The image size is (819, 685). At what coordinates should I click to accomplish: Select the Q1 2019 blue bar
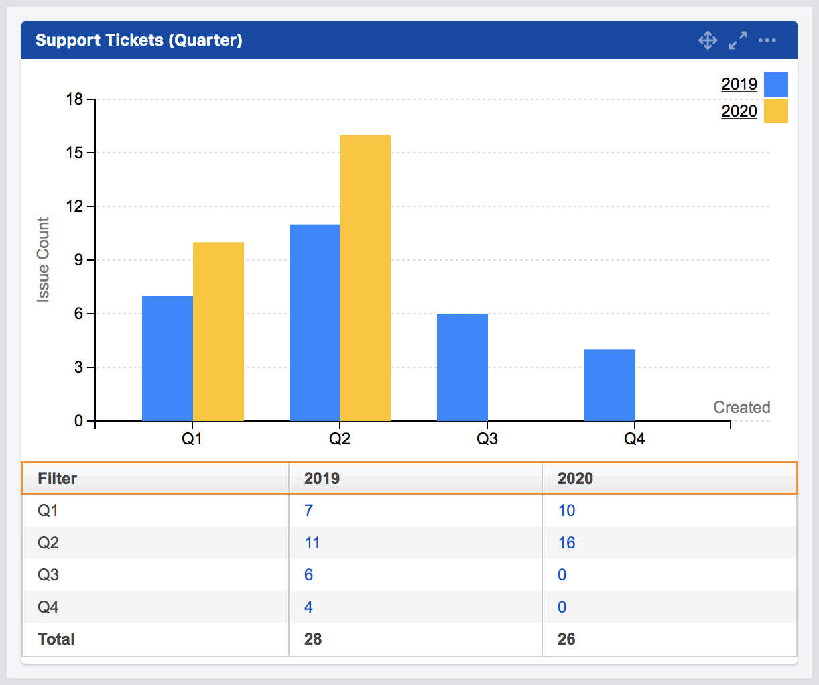click(x=166, y=355)
